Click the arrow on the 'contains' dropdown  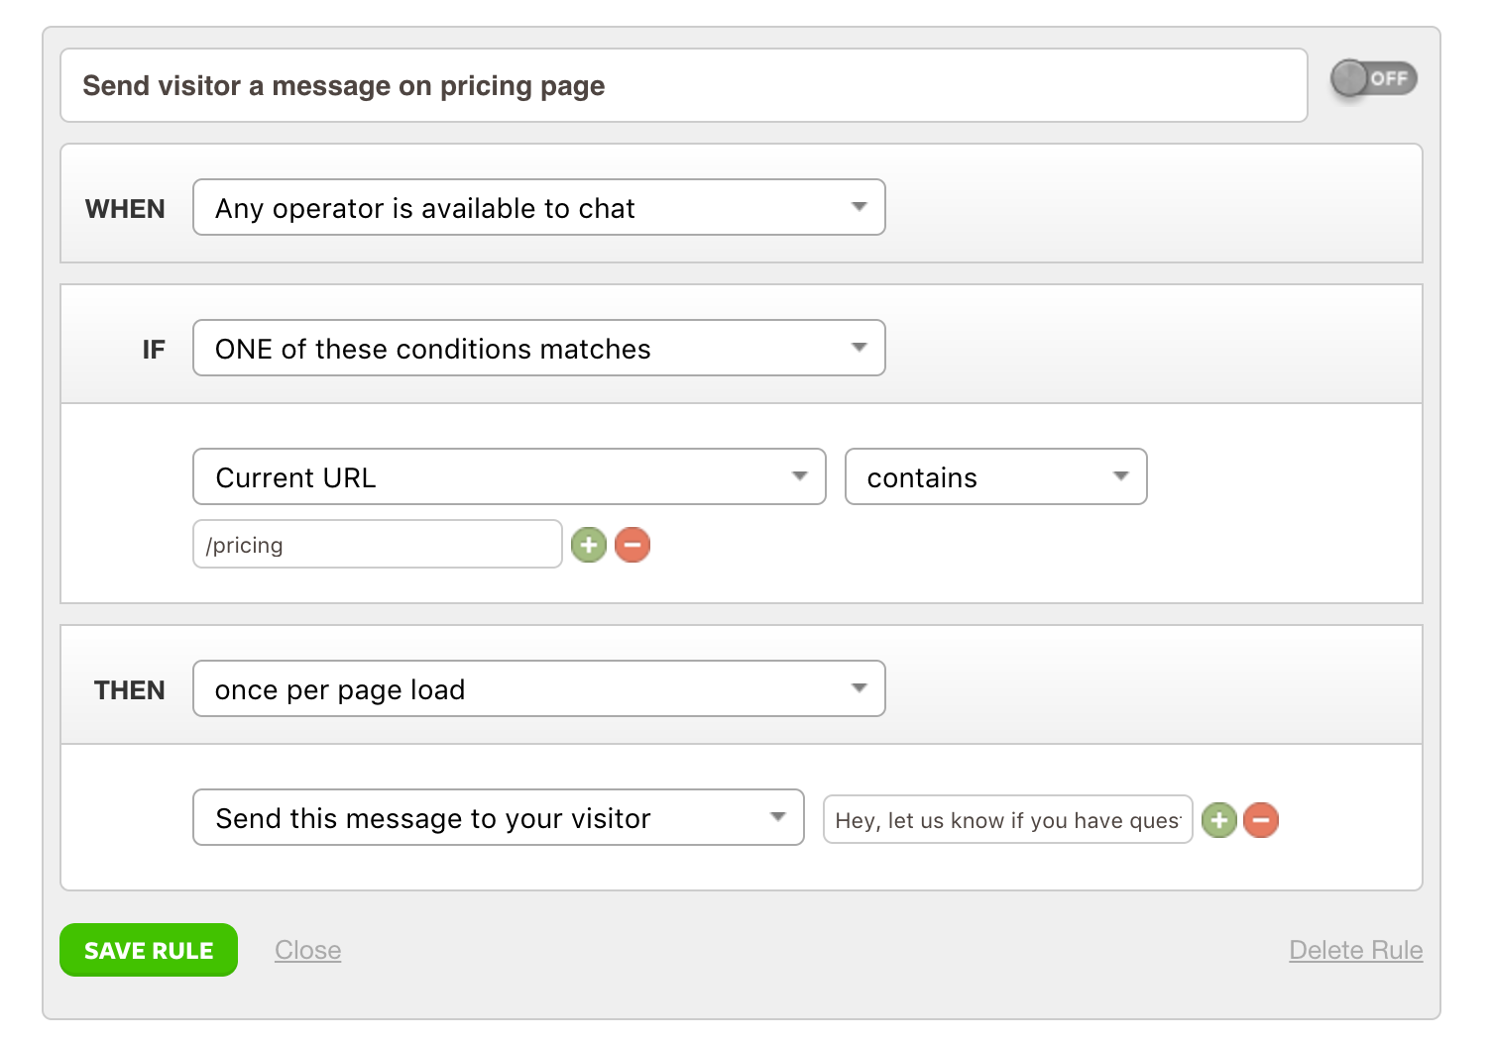click(x=1120, y=476)
